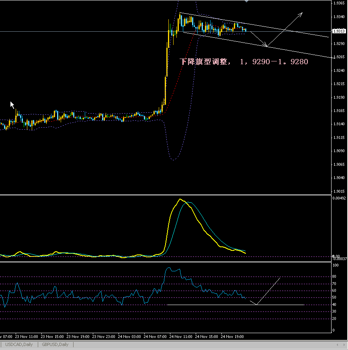This screenshot has height=350, width=348.
Task: Click the lower Bollinger band dip near 1.9075
Action: tap(173, 160)
